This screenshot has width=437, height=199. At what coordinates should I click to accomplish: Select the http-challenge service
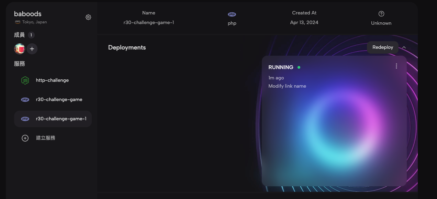point(52,80)
